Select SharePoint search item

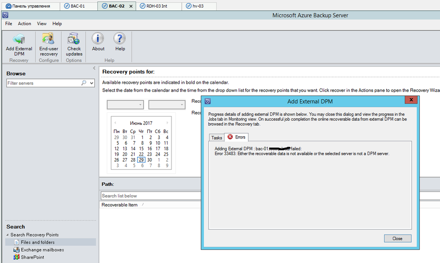[x=32, y=257]
